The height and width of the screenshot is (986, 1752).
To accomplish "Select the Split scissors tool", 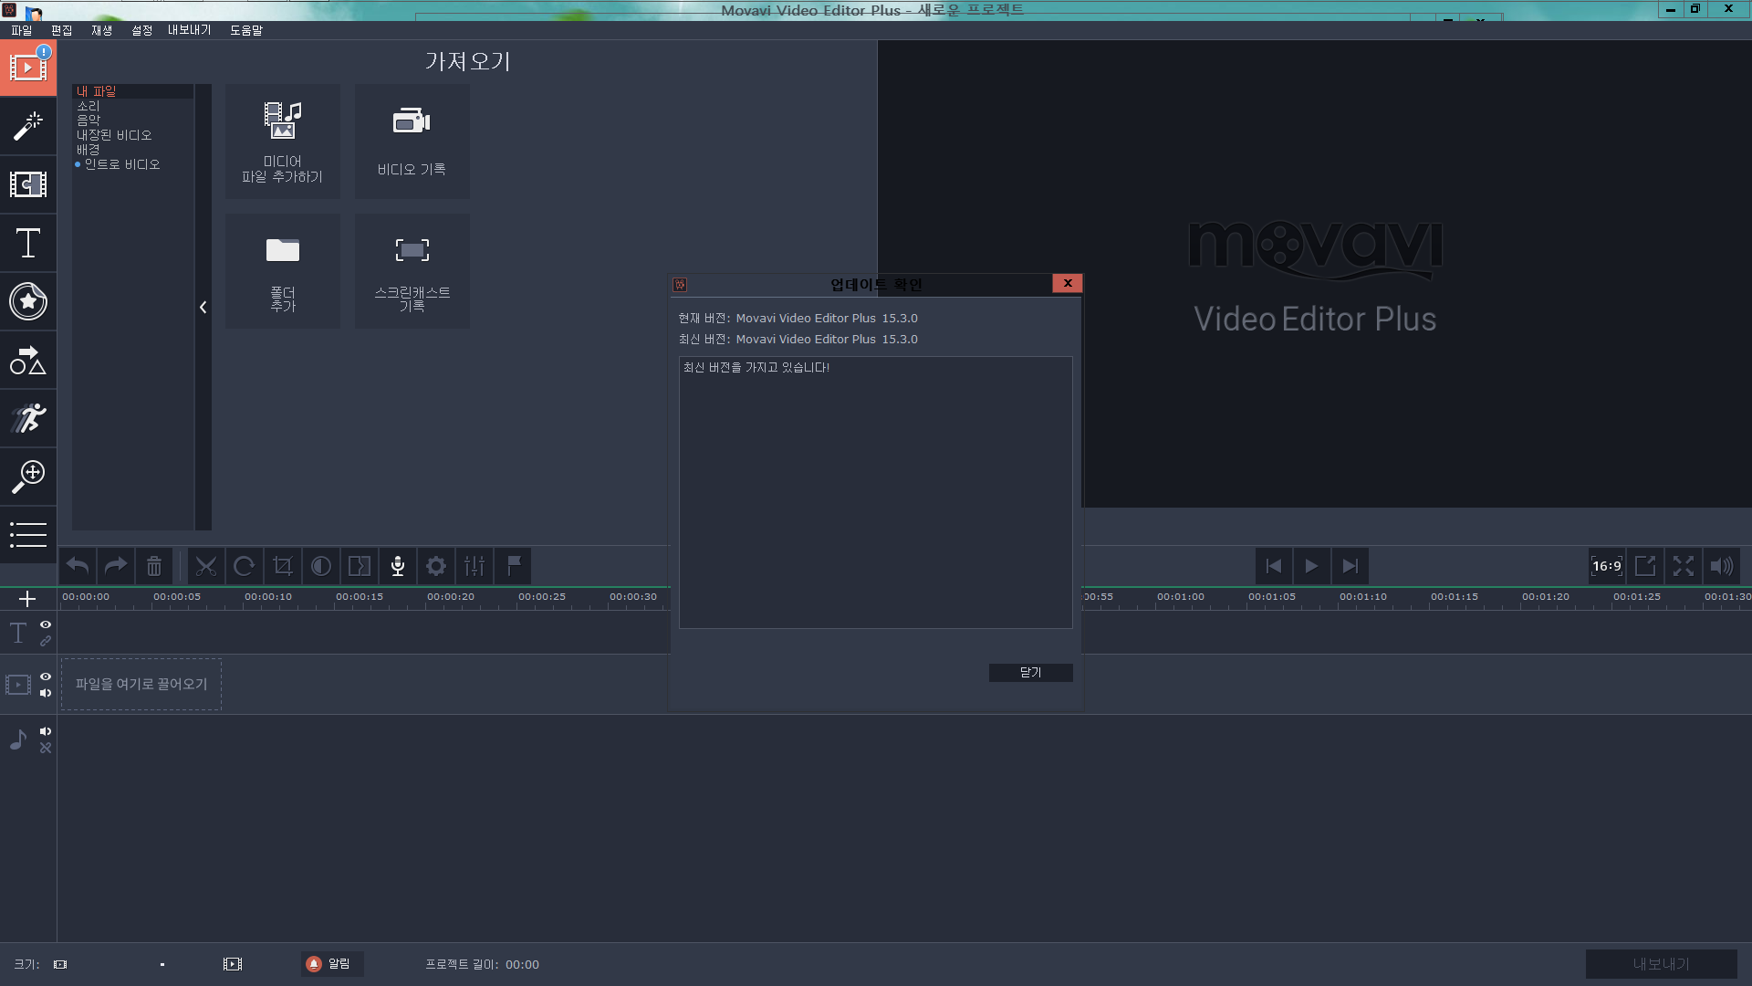I will click(206, 566).
